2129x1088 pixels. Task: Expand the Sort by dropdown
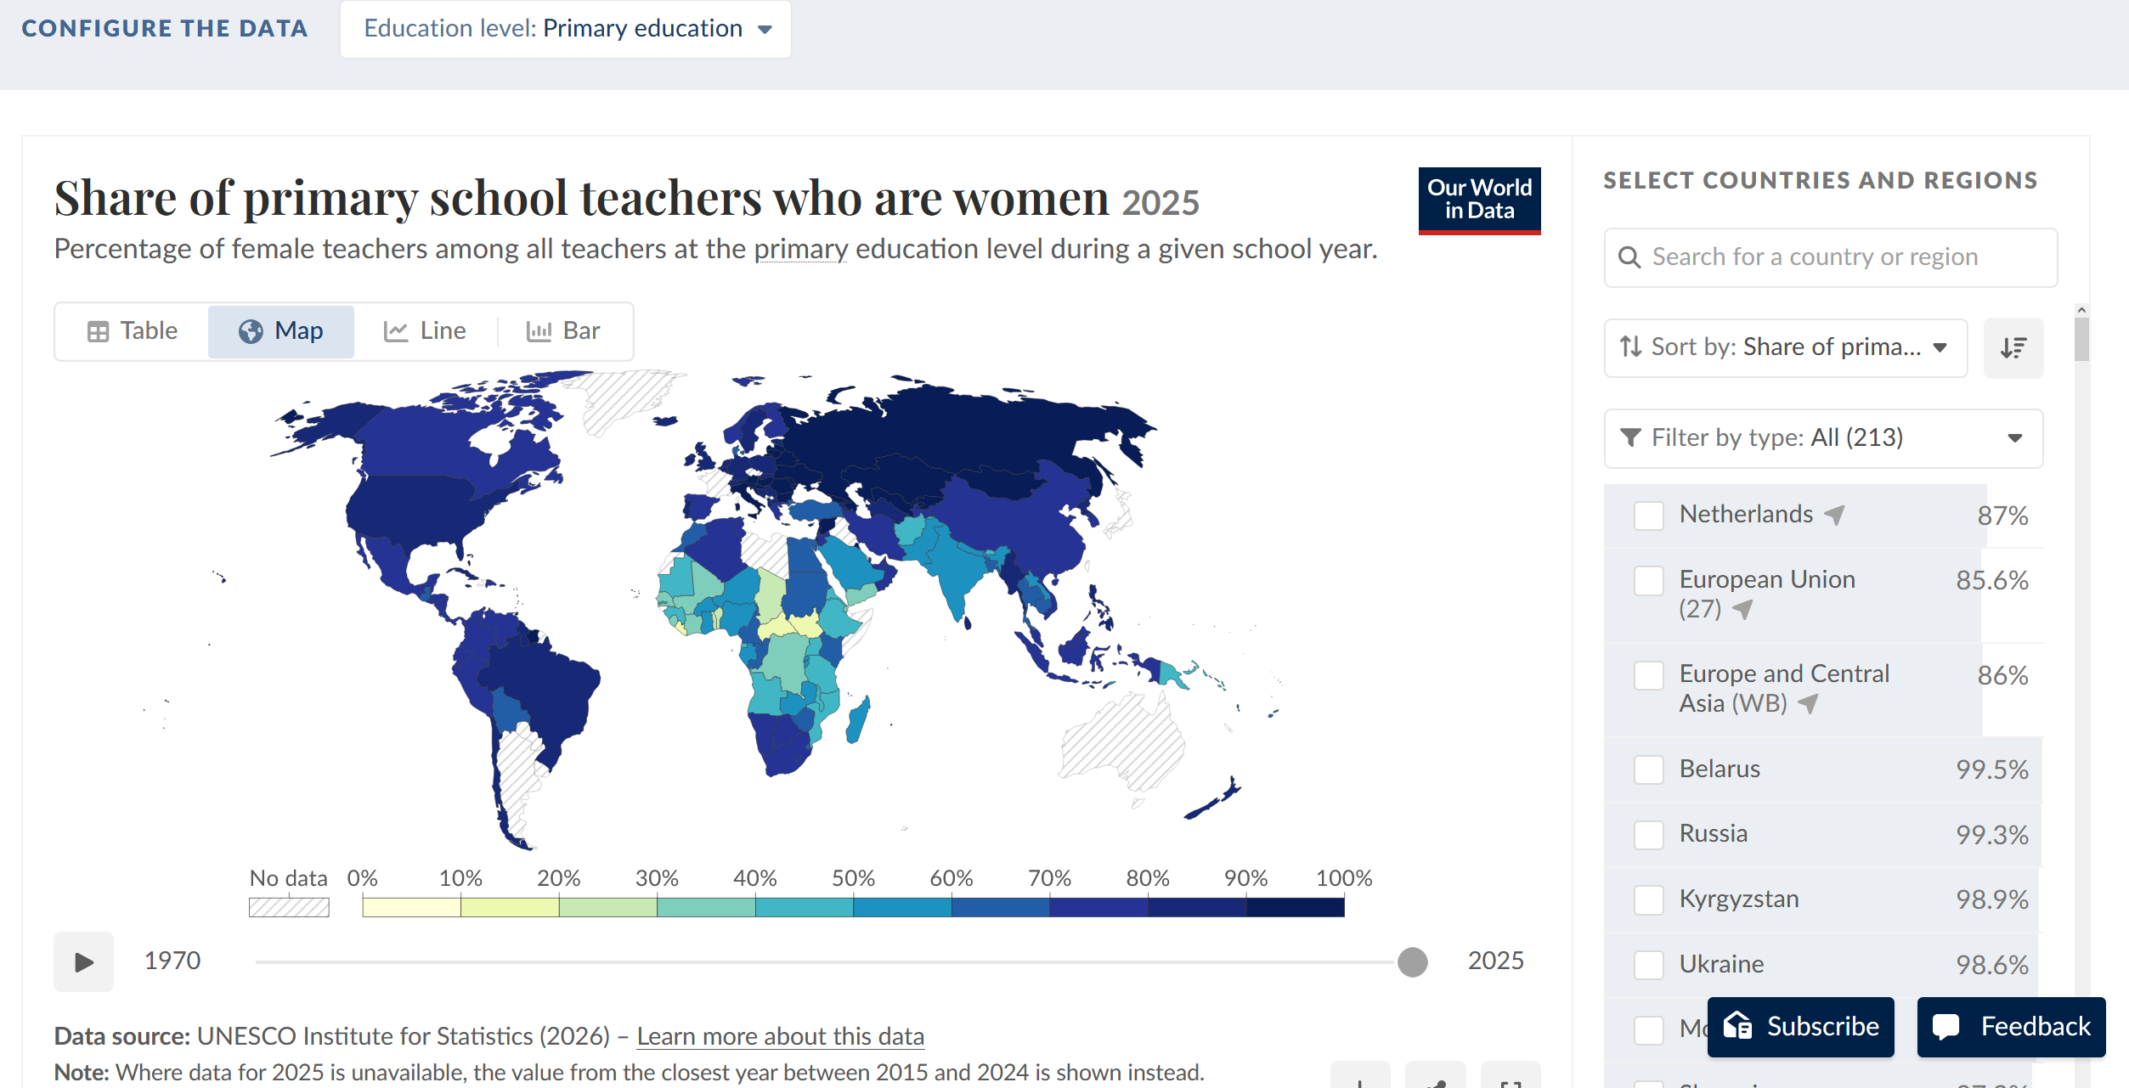coord(1785,347)
